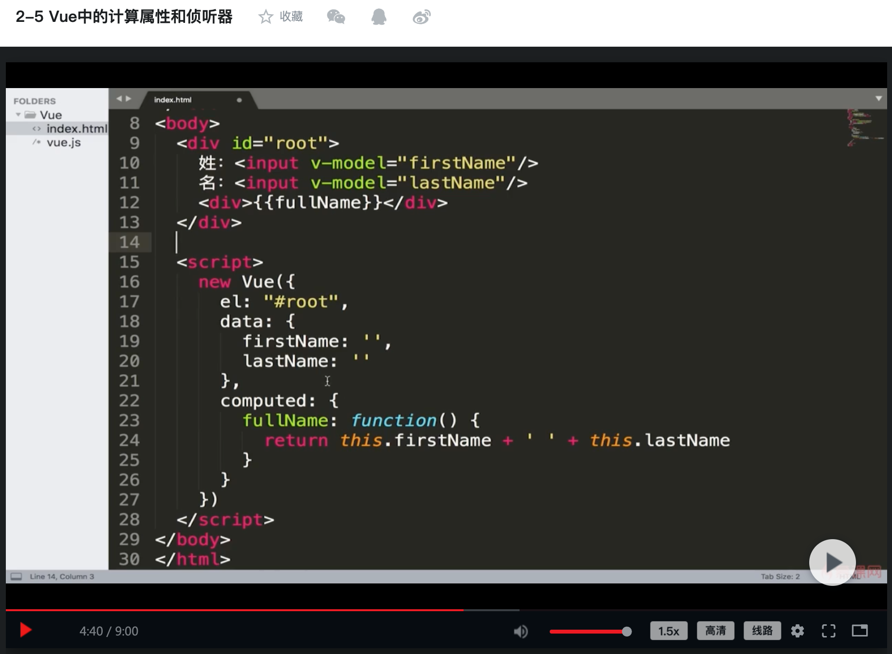Share to Weibo icon
Image resolution: width=892 pixels, height=654 pixels.
(x=422, y=17)
